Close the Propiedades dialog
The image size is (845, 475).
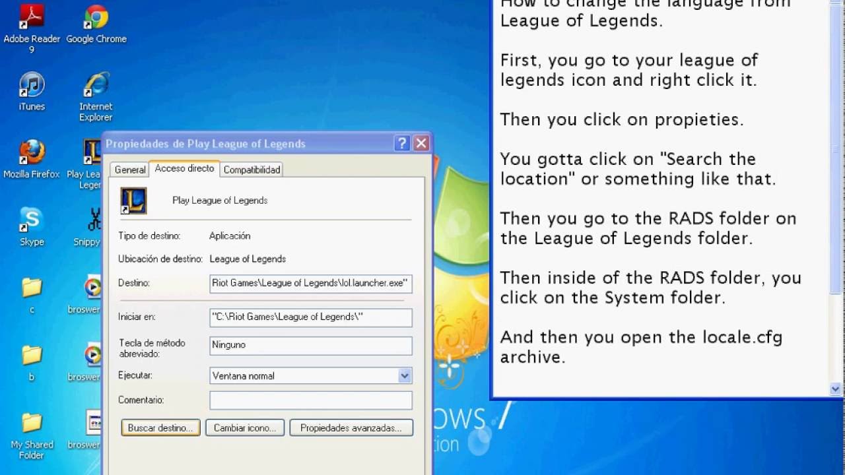[x=421, y=143]
